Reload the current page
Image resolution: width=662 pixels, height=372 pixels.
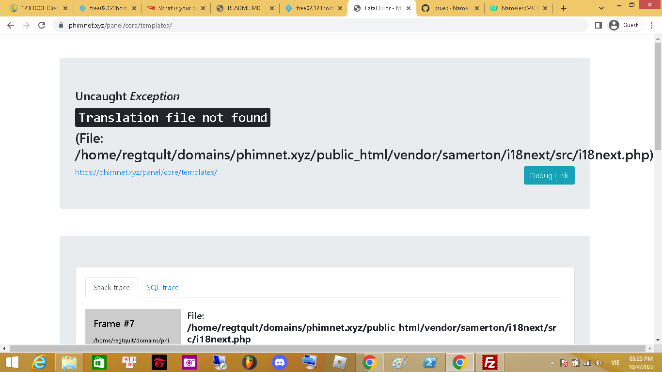(41, 25)
